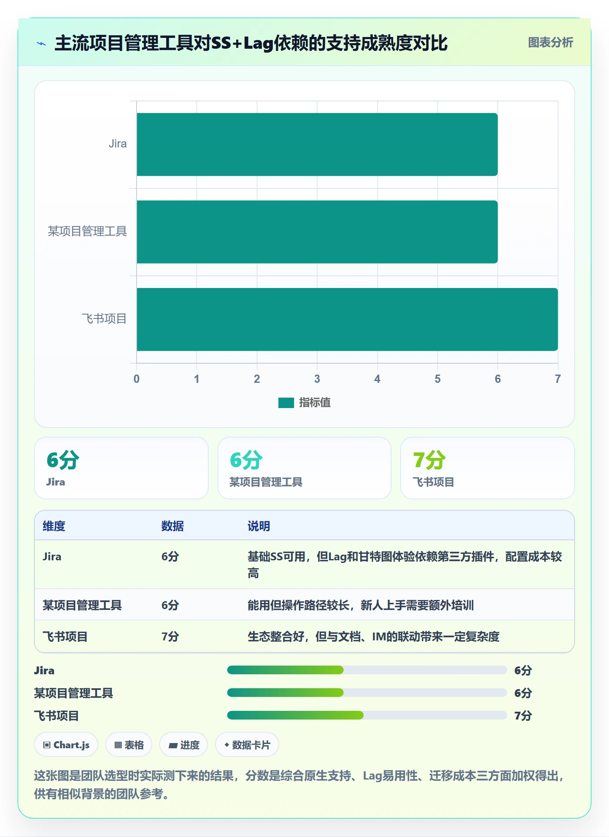
Task: Click the footnote paragraph about 团队选型
Action: (300, 785)
